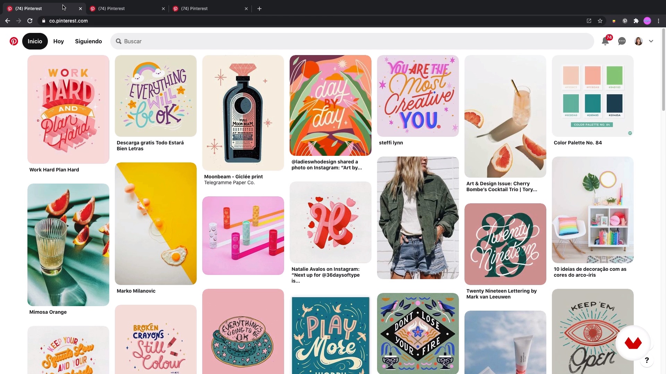Open the browser extensions puzzle icon

(x=636, y=21)
